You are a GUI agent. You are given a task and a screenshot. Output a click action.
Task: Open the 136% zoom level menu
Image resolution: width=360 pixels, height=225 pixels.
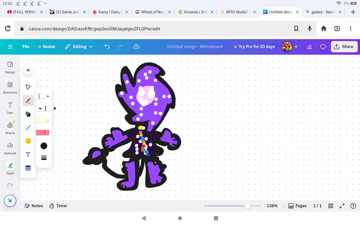272,206
